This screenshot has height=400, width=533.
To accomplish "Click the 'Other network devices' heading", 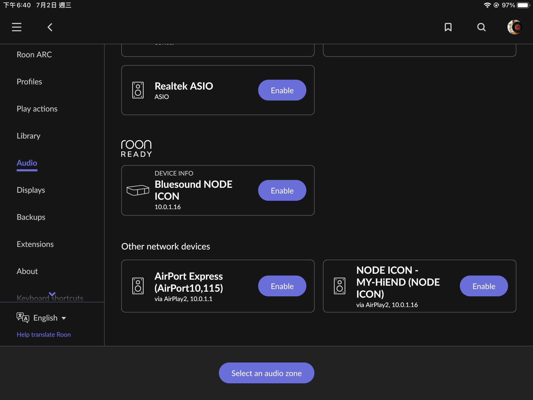I will [x=166, y=246].
